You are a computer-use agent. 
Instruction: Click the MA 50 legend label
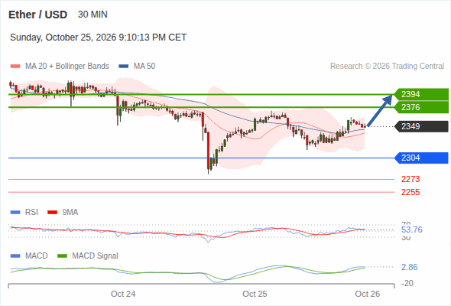click(x=144, y=67)
